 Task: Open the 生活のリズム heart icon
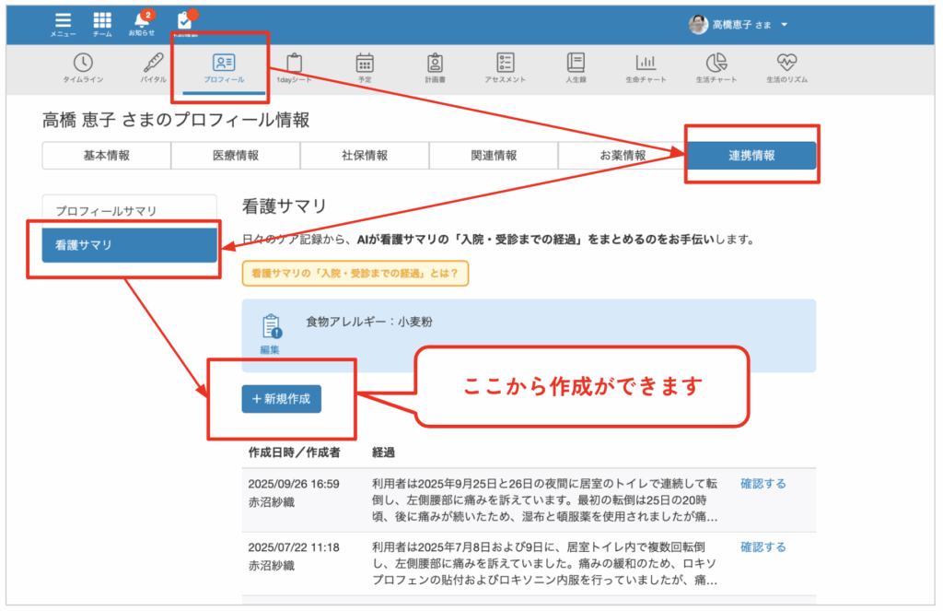tap(786, 67)
